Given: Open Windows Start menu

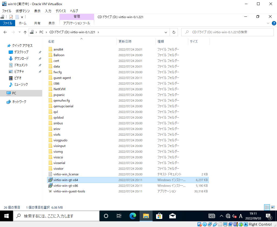Looking at the screenshot, I should (x=6, y=216).
